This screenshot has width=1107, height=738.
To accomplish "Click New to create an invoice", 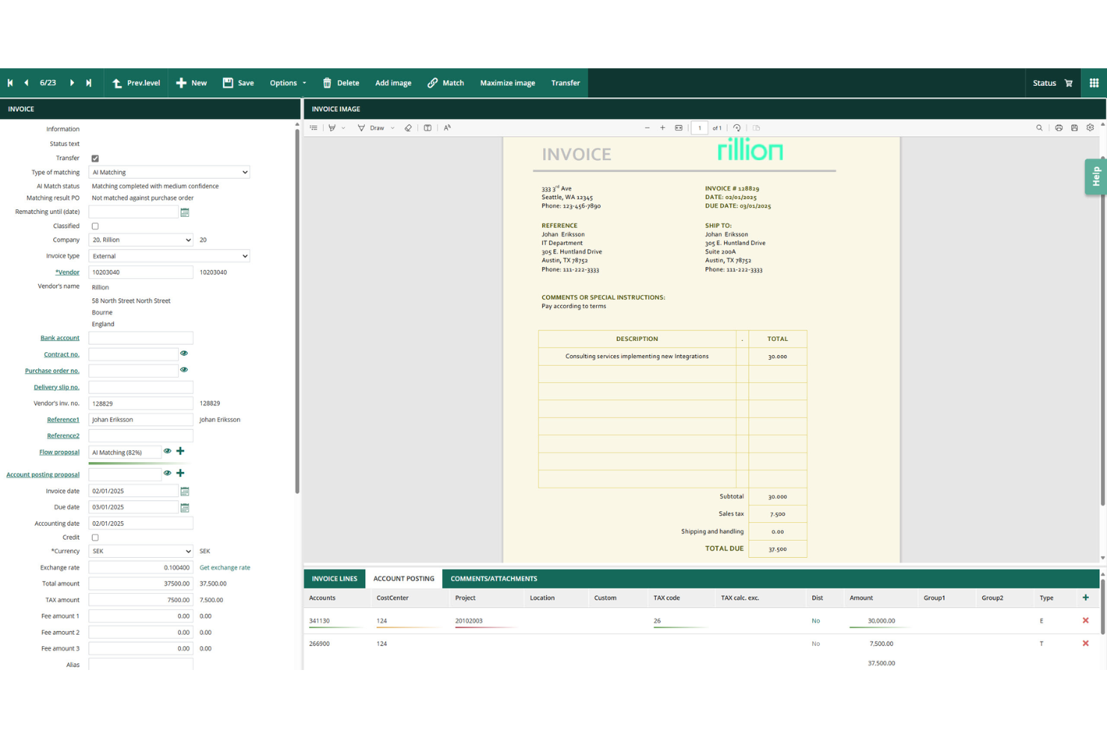I will coord(191,83).
